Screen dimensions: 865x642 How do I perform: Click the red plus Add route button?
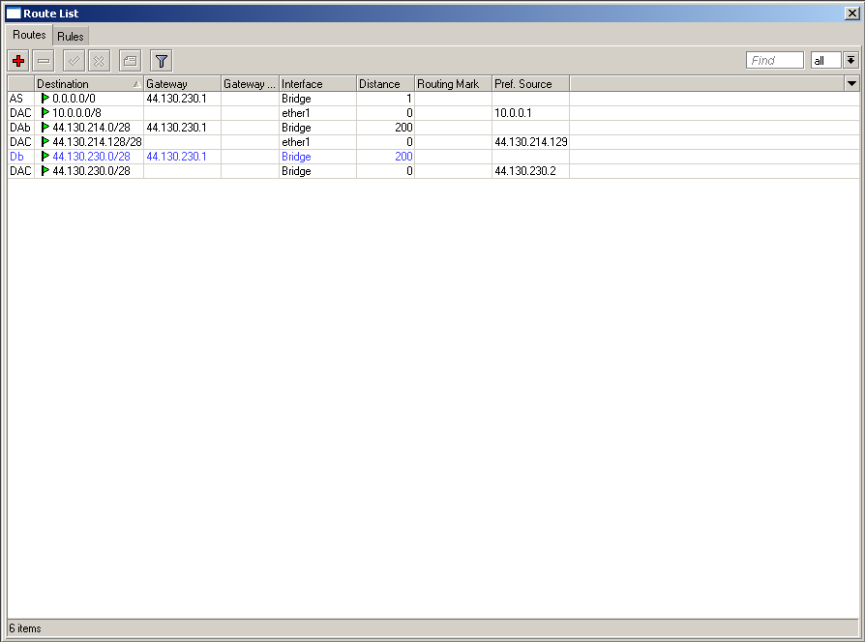(18, 61)
